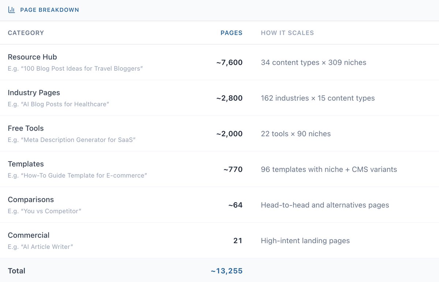This screenshot has width=439, height=282.
Task: Open the Templates category row
Action: click(x=26, y=164)
